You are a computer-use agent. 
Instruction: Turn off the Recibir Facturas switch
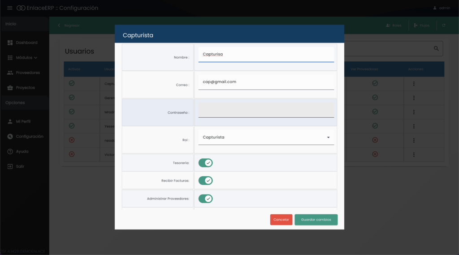pos(205,181)
